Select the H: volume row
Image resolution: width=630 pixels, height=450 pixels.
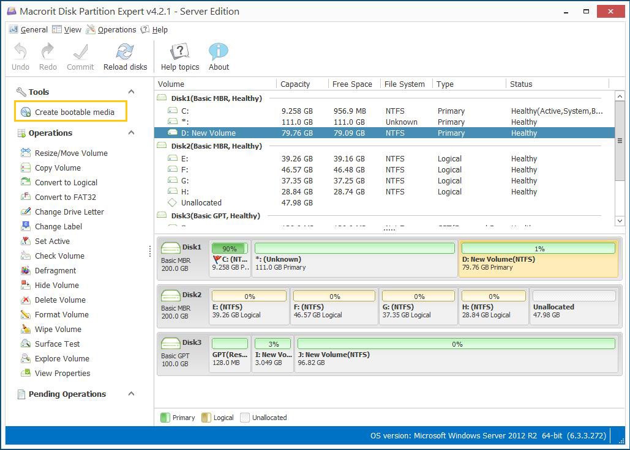click(384, 192)
